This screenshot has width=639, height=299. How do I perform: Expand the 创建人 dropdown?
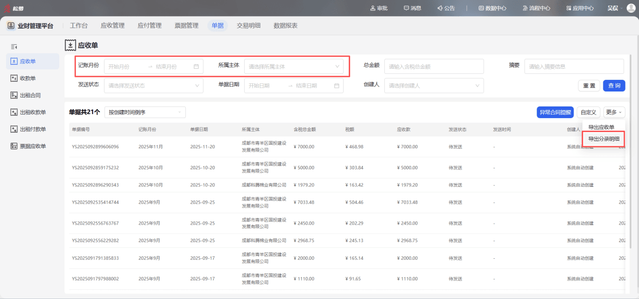pos(434,85)
